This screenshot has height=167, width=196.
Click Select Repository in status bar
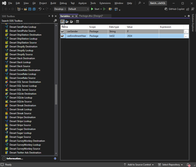[170, 165]
